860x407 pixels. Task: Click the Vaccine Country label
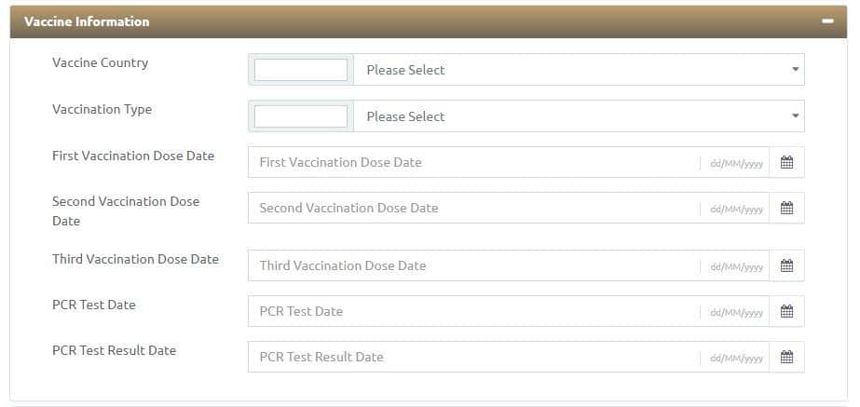[x=101, y=62]
